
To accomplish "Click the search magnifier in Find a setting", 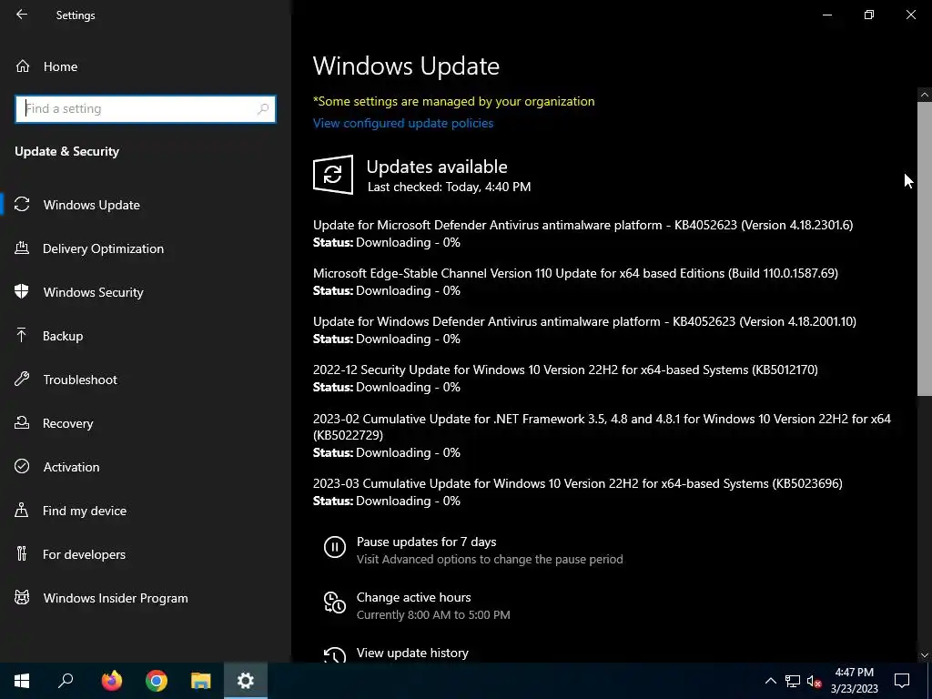I will (x=263, y=109).
